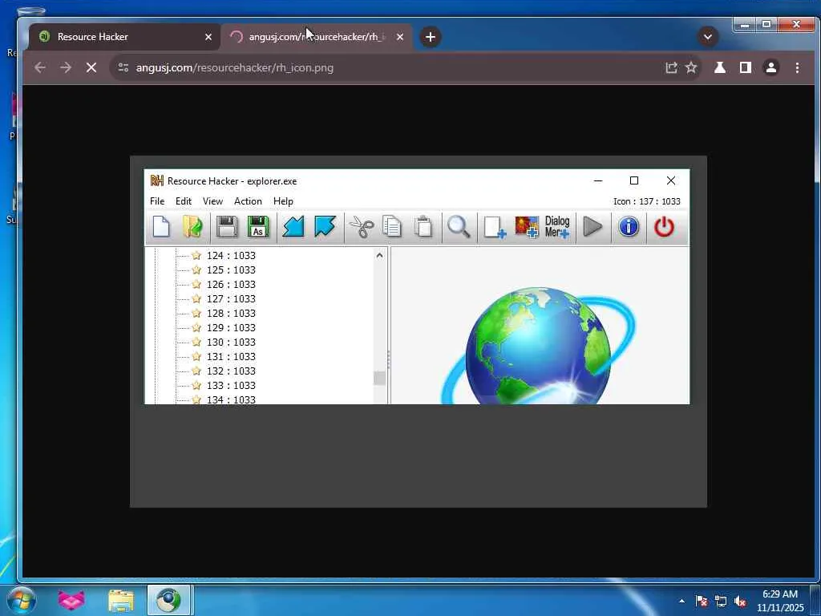The height and width of the screenshot is (616, 821).
Task: Click the Copy pages icon
Action: (x=391, y=227)
